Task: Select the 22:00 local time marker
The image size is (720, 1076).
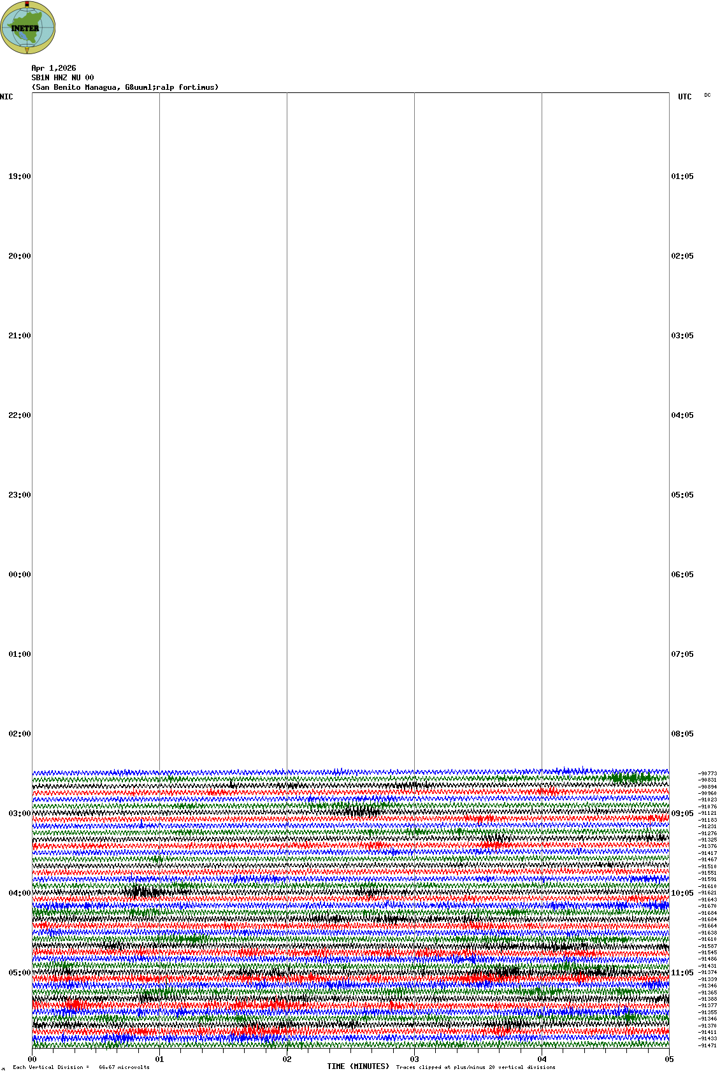Action: point(19,415)
